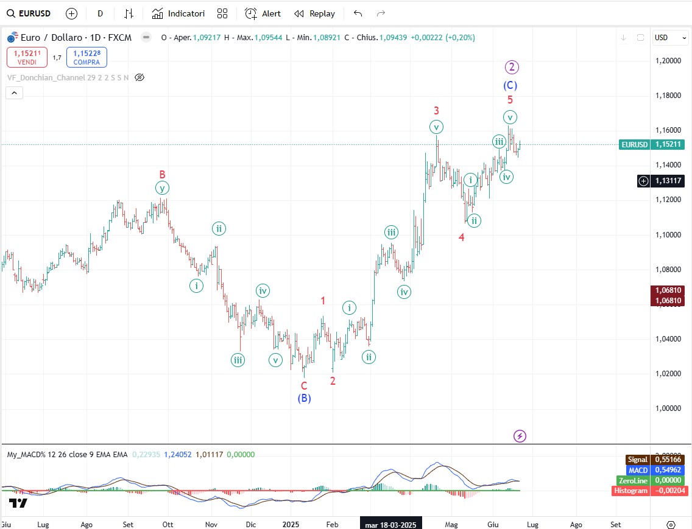
Task: Select the VF_Donchian_Channel indicator legend
Action: pos(68,78)
